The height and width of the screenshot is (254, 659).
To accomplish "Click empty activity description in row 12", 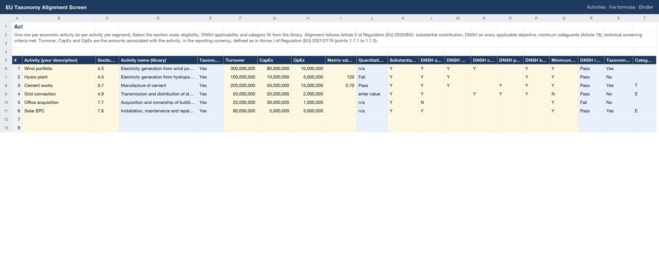I will tap(59, 119).
